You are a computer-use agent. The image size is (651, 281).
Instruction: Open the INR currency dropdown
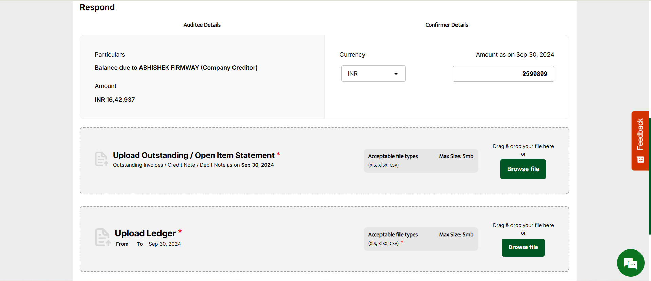[373, 74]
